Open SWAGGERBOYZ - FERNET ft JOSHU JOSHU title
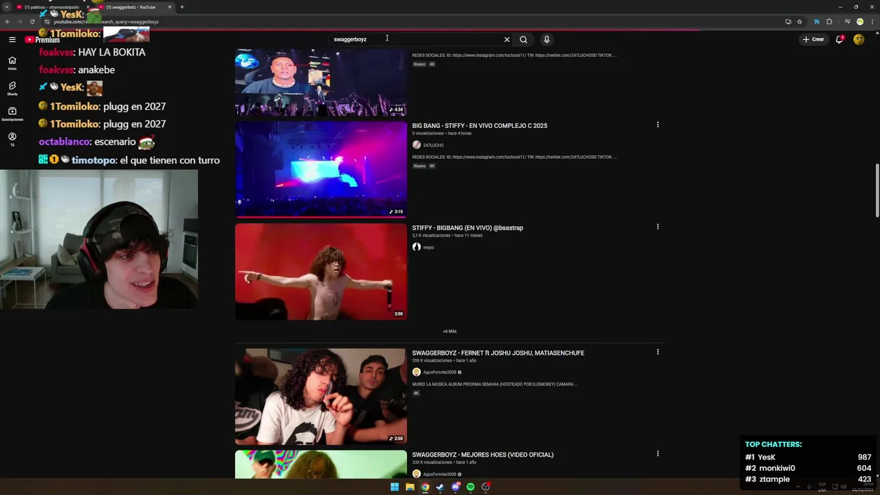 (498, 353)
